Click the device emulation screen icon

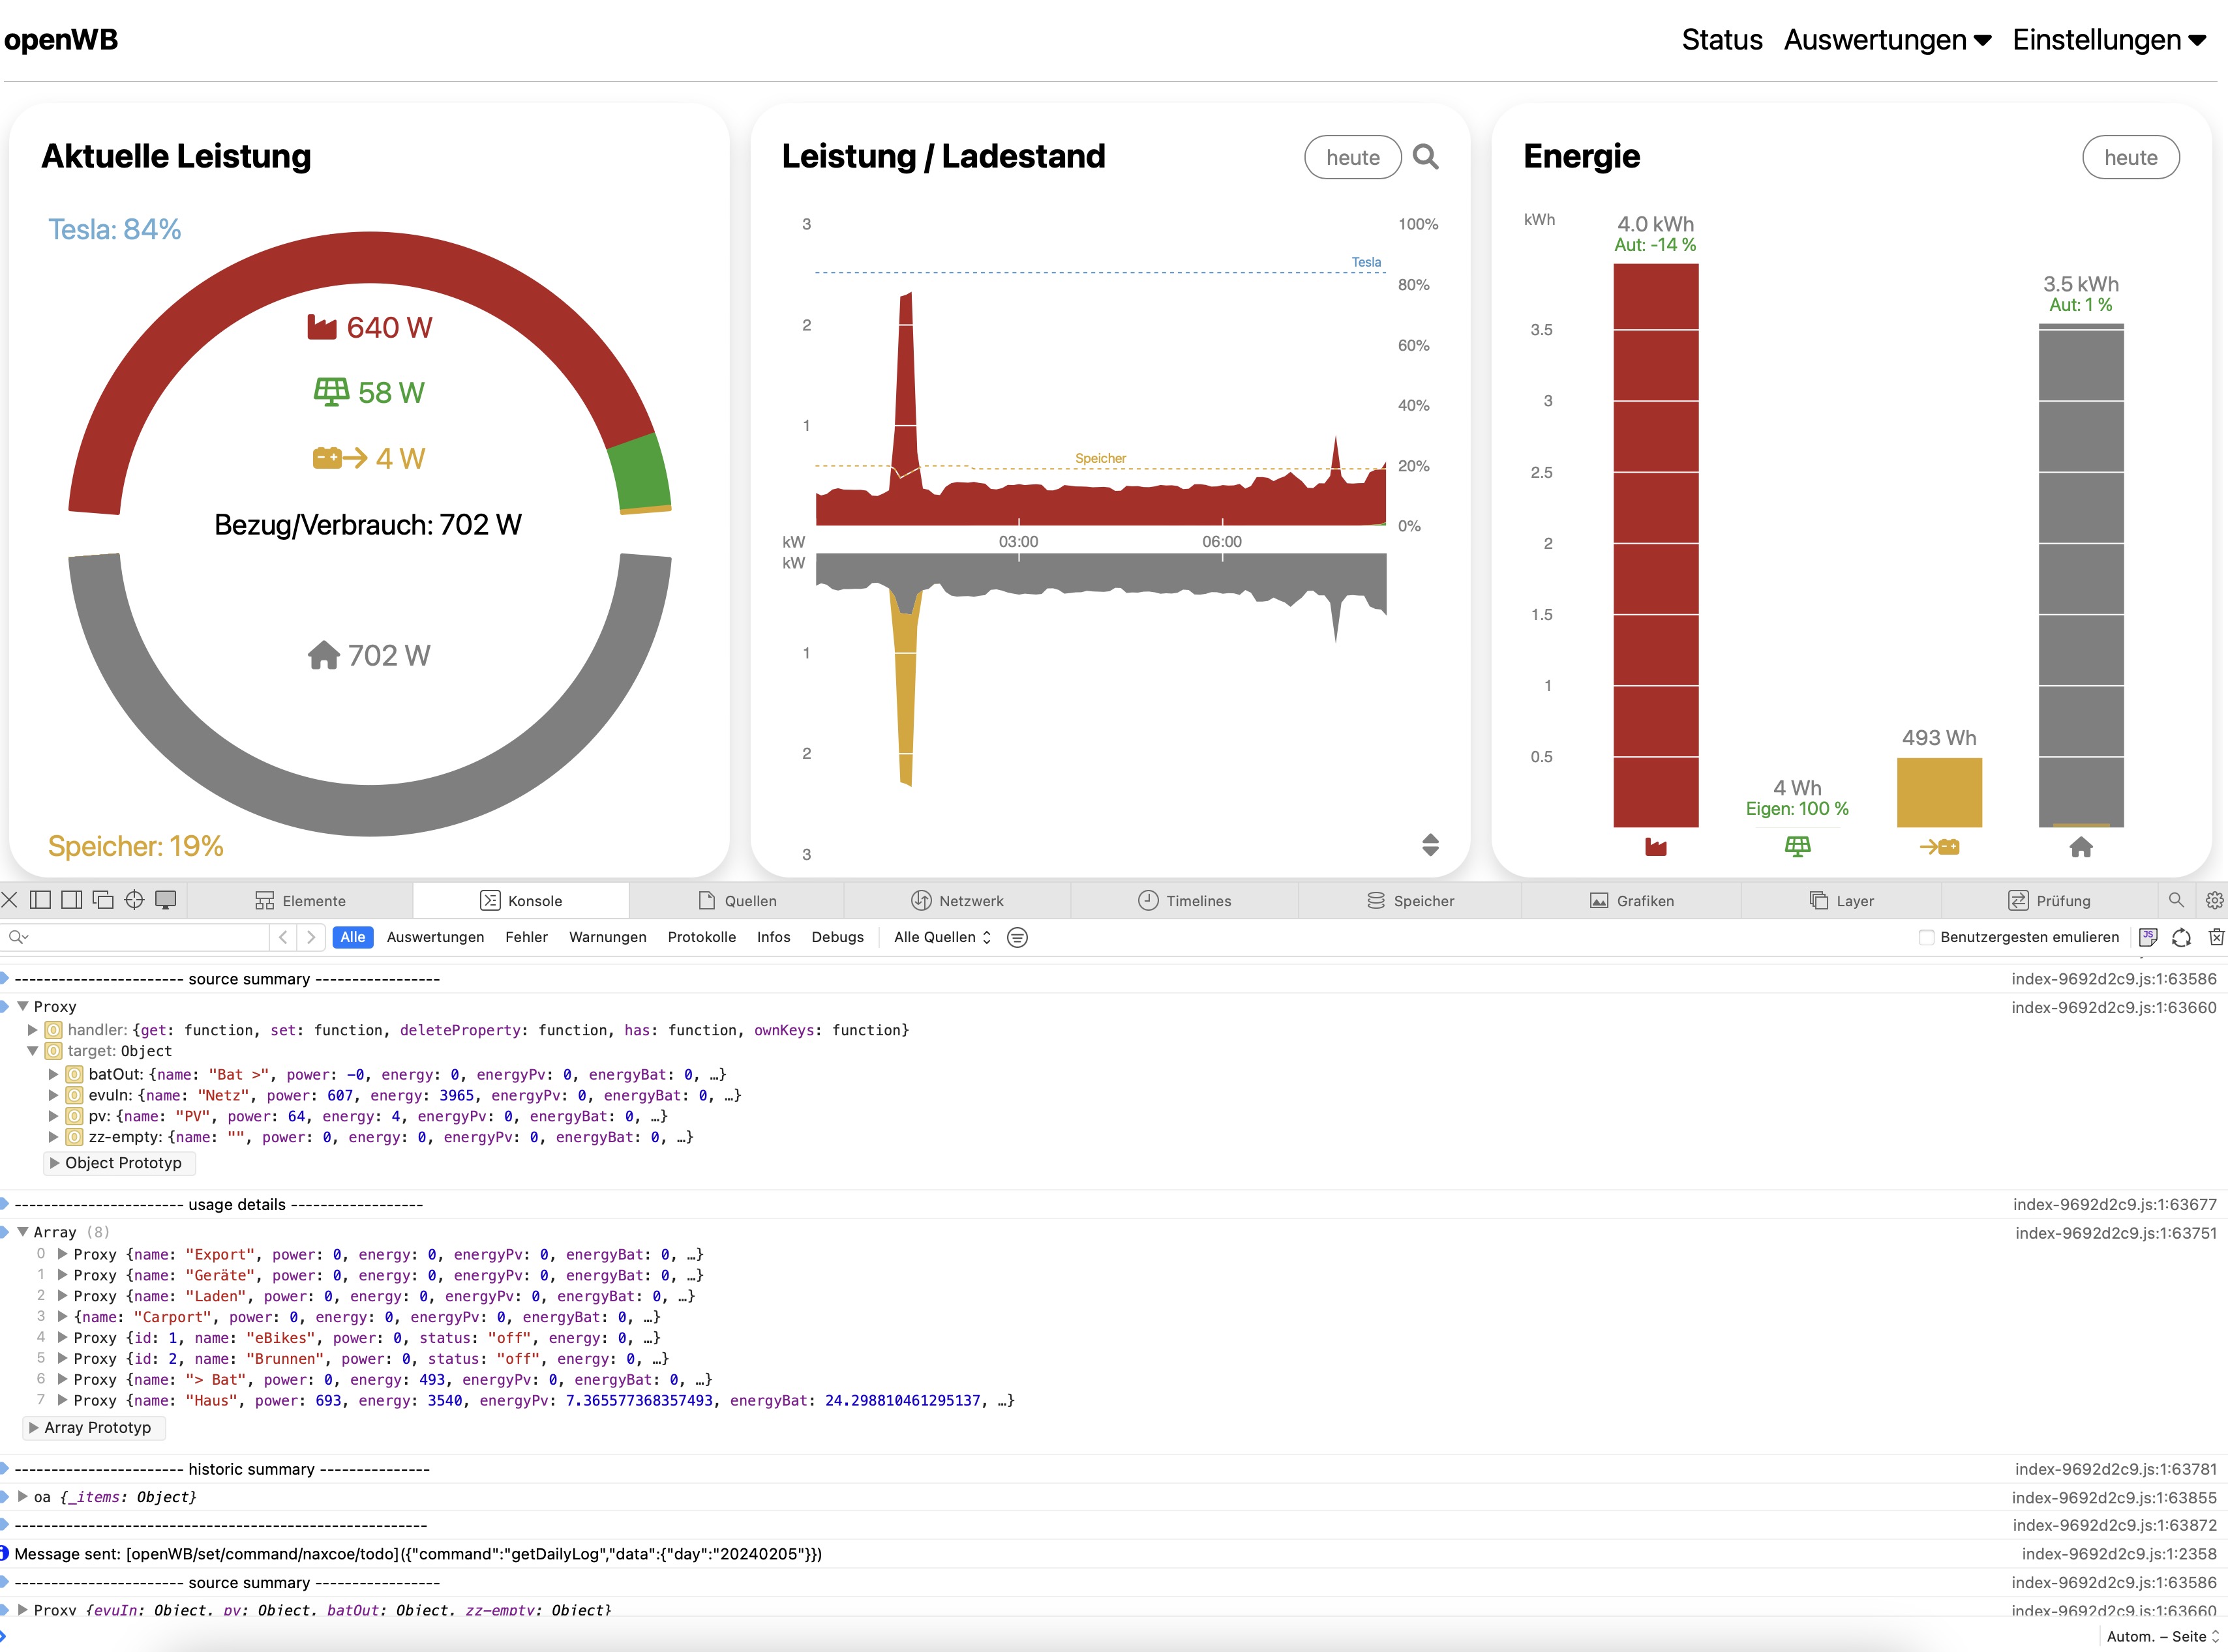[166, 900]
